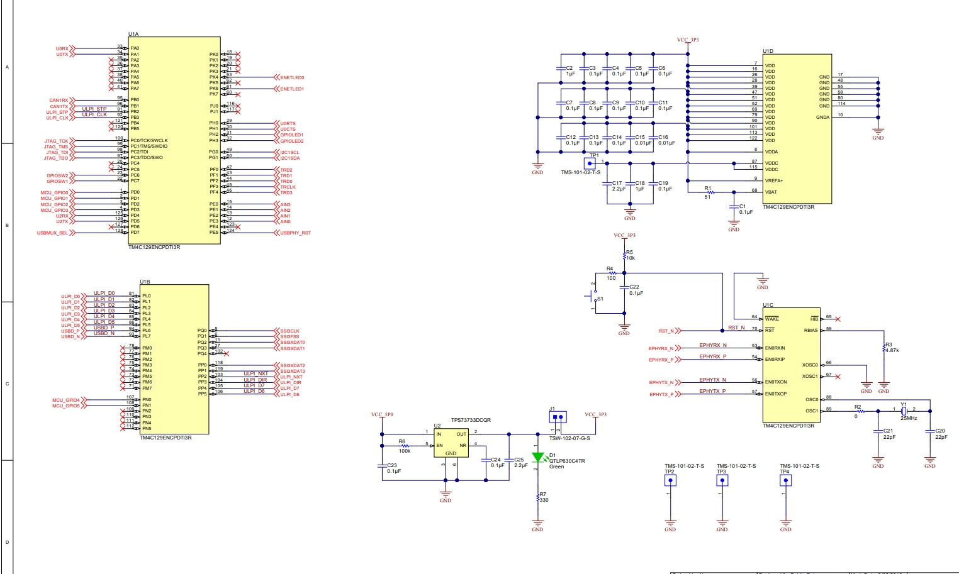The height and width of the screenshot is (574, 959).
Task: Select the Y1 25MHz crystal symbol
Action: point(904,411)
